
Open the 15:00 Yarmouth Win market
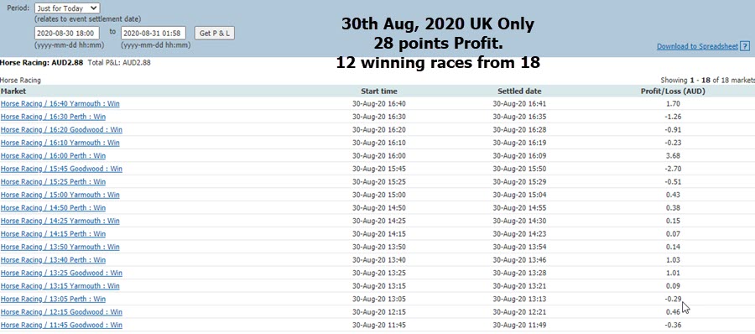coord(60,195)
